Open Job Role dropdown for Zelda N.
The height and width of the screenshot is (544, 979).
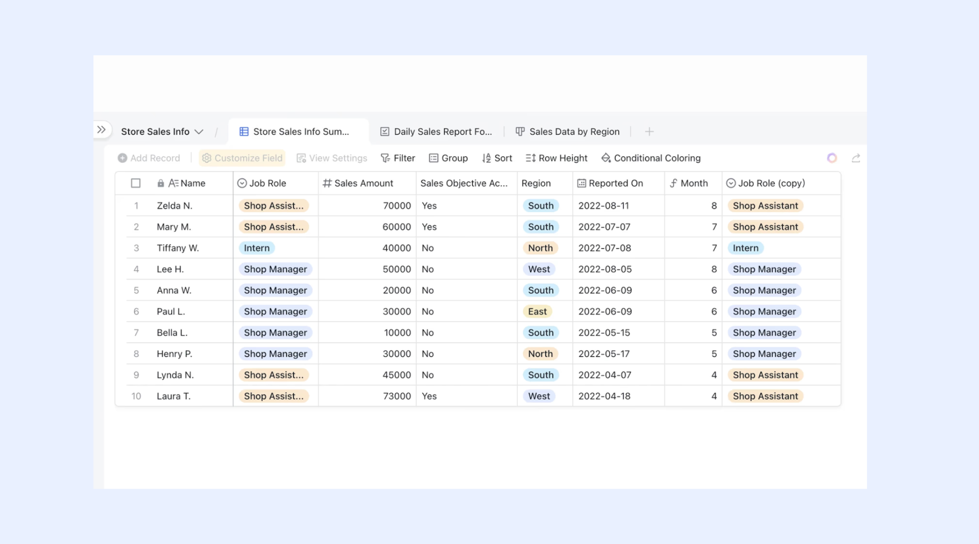pyautogui.click(x=274, y=206)
